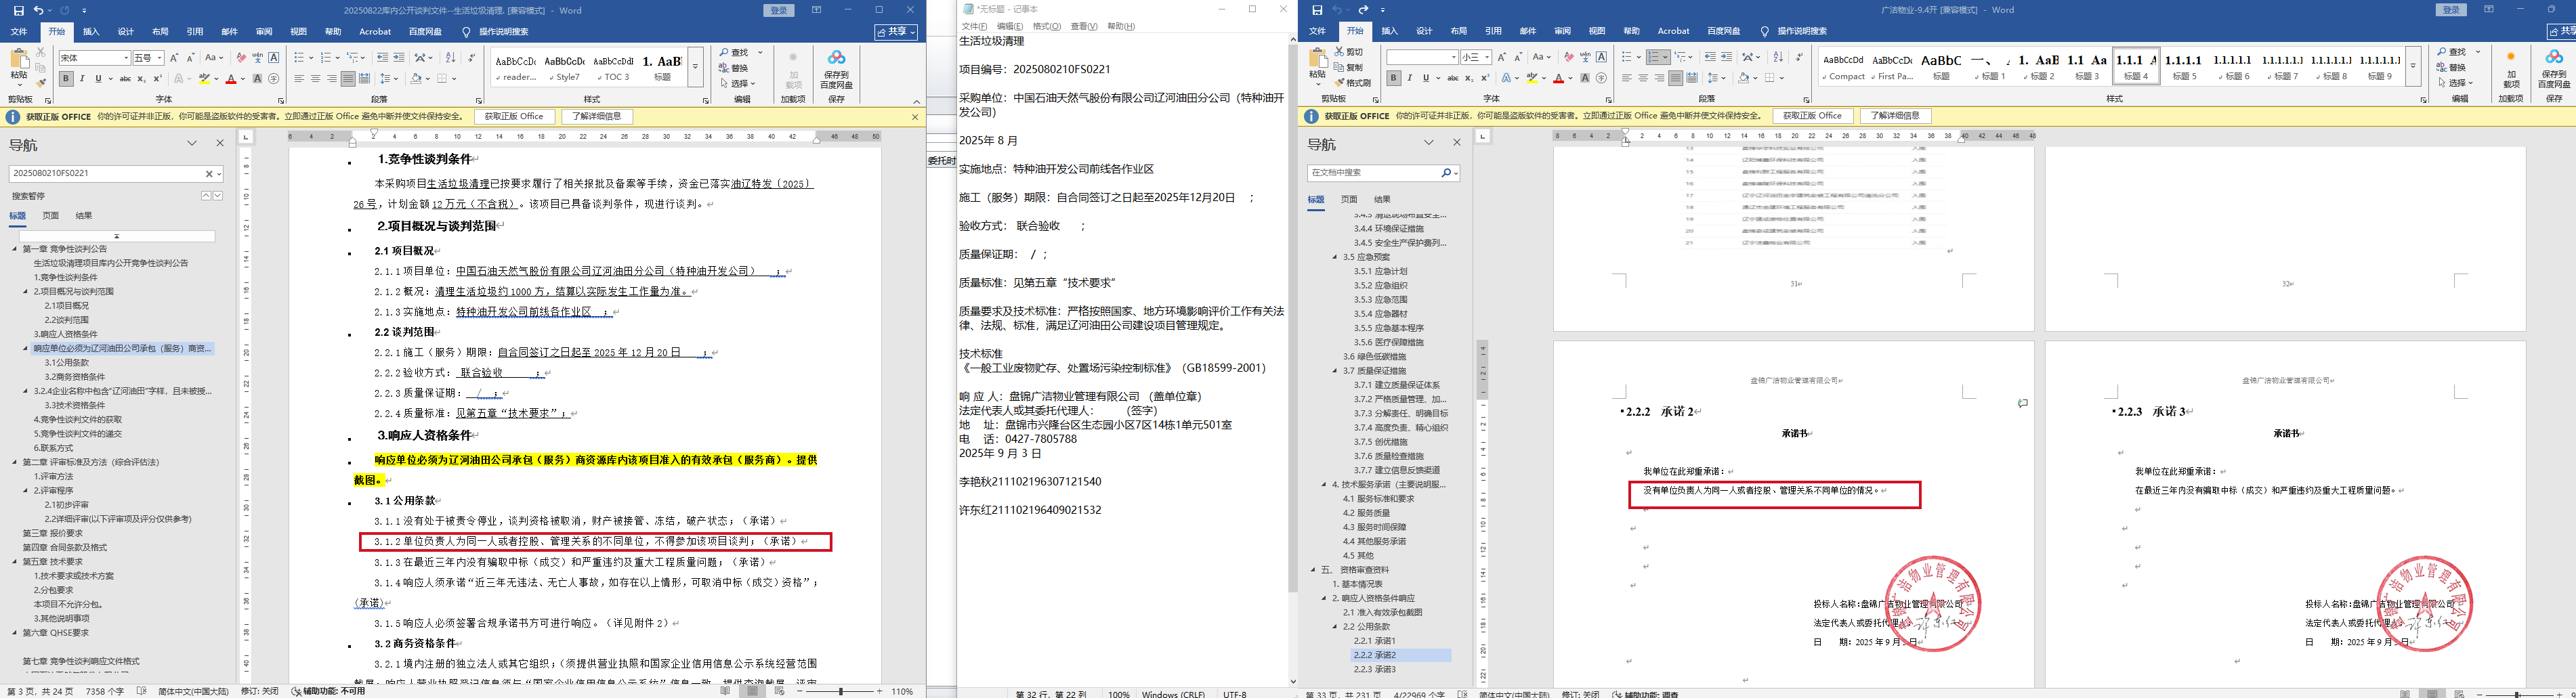Toggle strikethrough in the left Word ribbon

point(125,79)
